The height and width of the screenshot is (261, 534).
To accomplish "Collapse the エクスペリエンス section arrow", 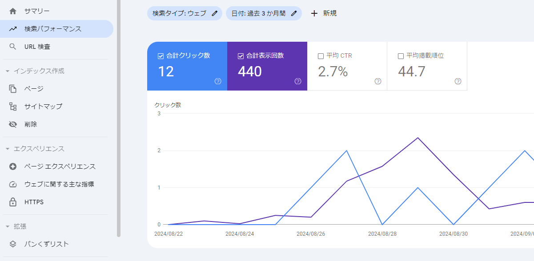I will tap(7, 149).
